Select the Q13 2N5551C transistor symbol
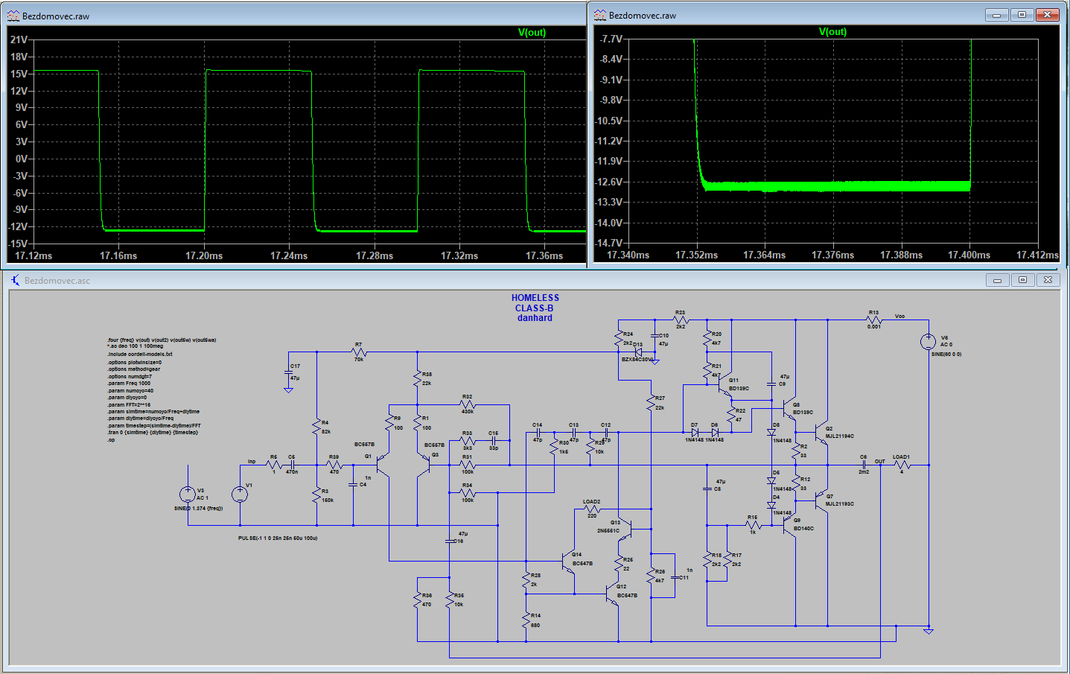1070x674 pixels. (x=627, y=529)
